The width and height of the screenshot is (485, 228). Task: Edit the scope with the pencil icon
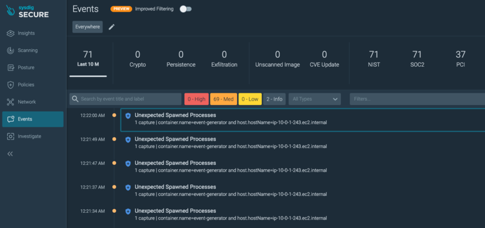pyautogui.click(x=112, y=27)
